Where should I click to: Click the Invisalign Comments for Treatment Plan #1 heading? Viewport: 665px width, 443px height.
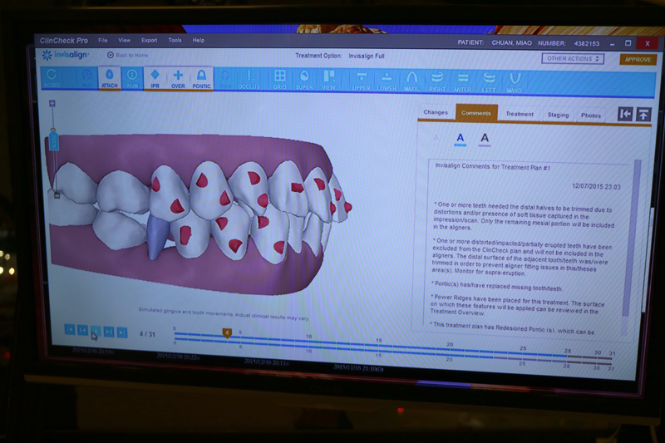coord(492,166)
